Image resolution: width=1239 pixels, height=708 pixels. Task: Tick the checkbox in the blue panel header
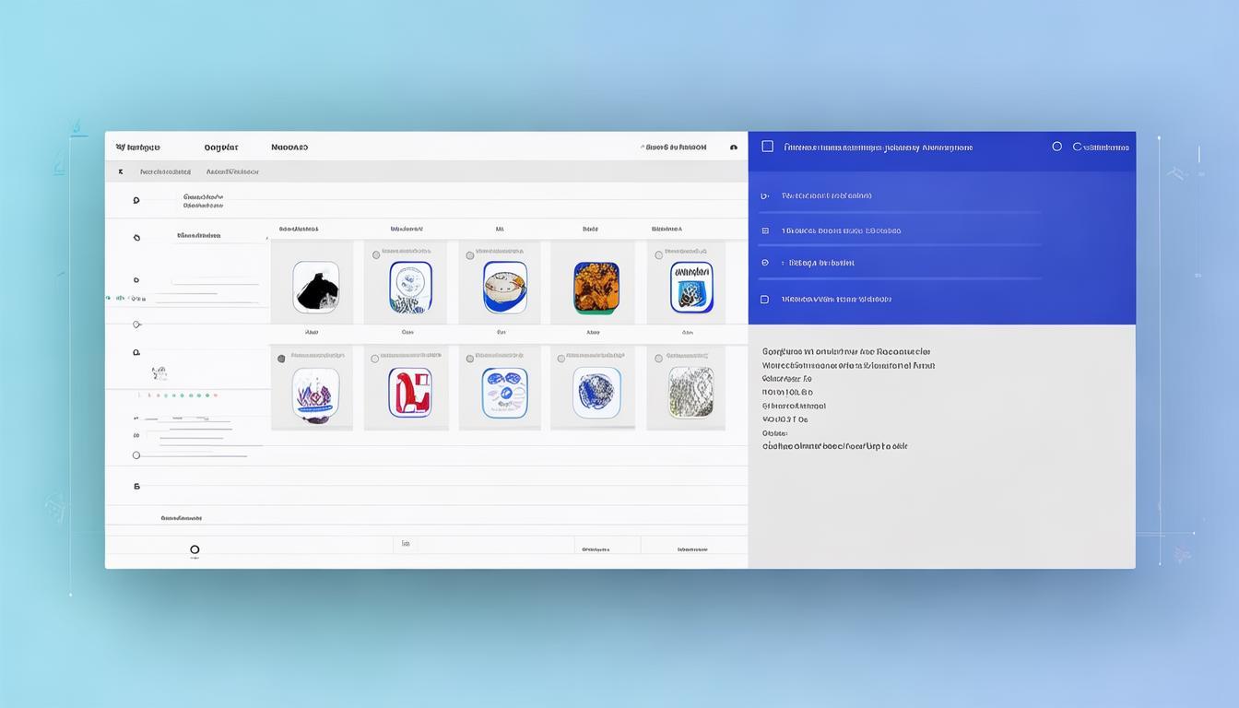767,147
